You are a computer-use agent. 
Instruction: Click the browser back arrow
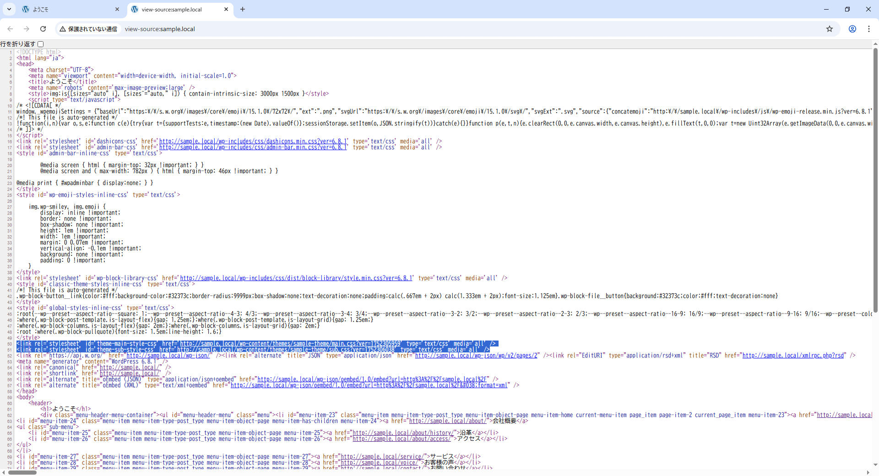(x=10, y=29)
